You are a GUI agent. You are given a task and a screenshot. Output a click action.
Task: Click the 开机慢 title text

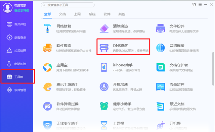(175, 123)
